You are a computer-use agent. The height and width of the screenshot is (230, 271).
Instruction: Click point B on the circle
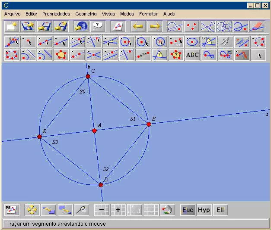pyautogui.click(x=149, y=124)
